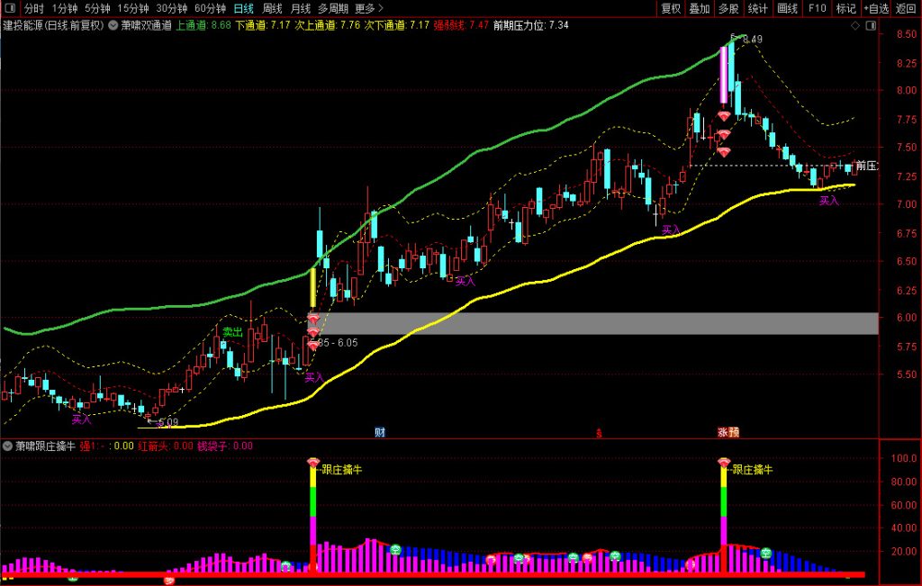This screenshot has width=922, height=586.
Task: Click the gem icon atop the second 跟庄擒牛 spike
Action: click(x=723, y=463)
